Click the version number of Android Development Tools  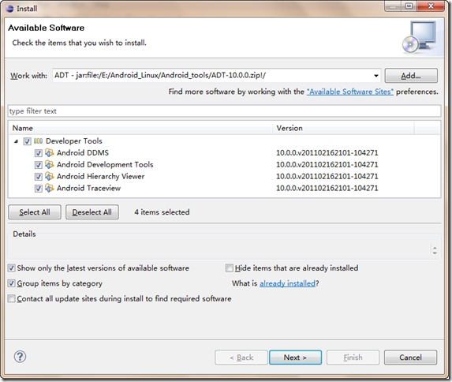[327, 164]
